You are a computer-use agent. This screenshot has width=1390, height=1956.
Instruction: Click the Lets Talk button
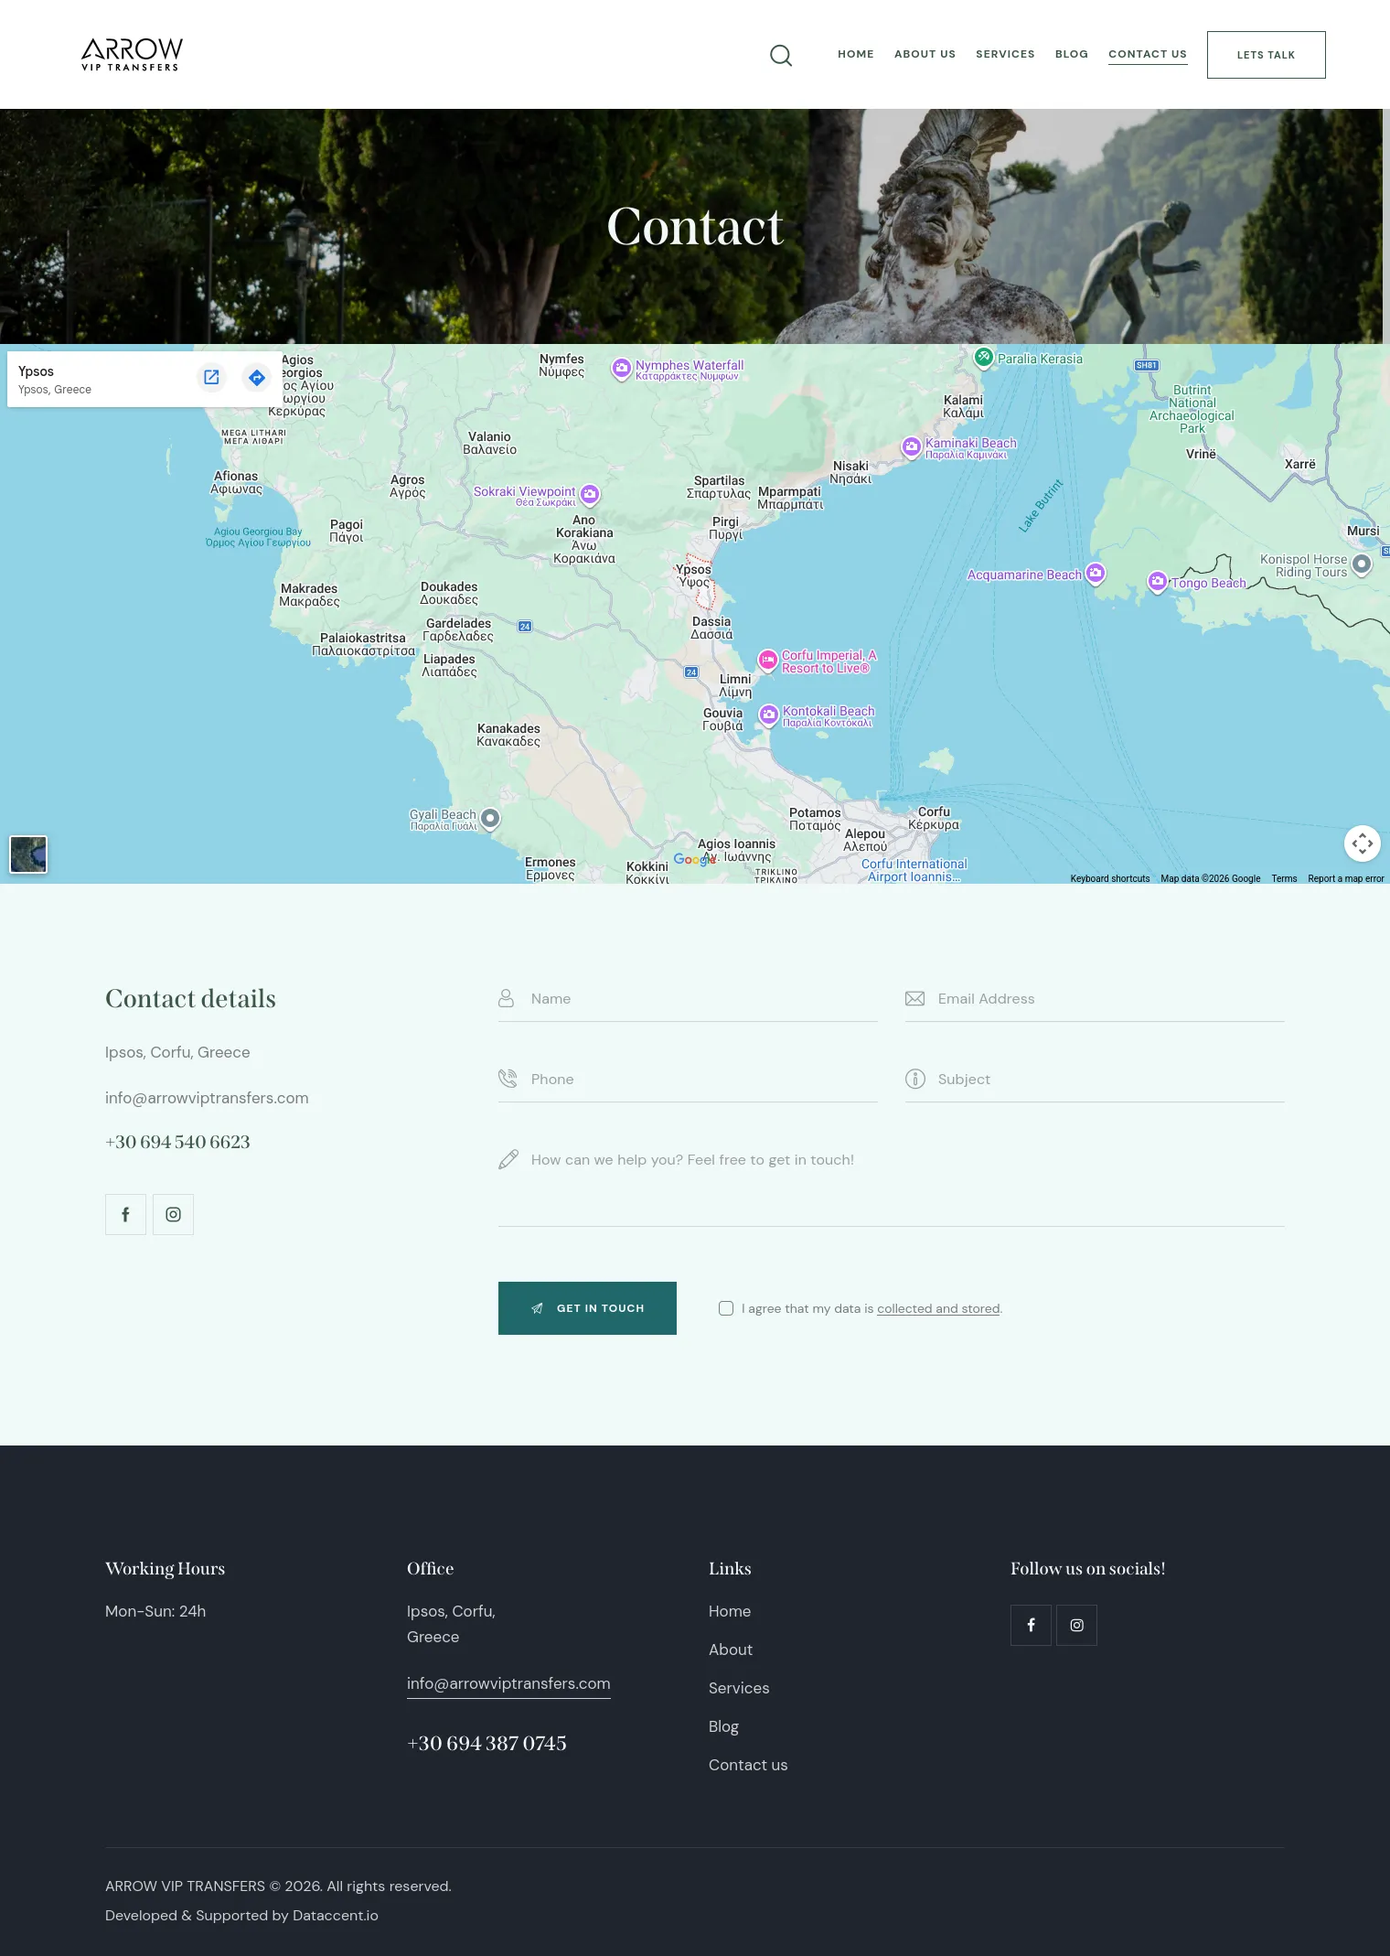[x=1266, y=55]
